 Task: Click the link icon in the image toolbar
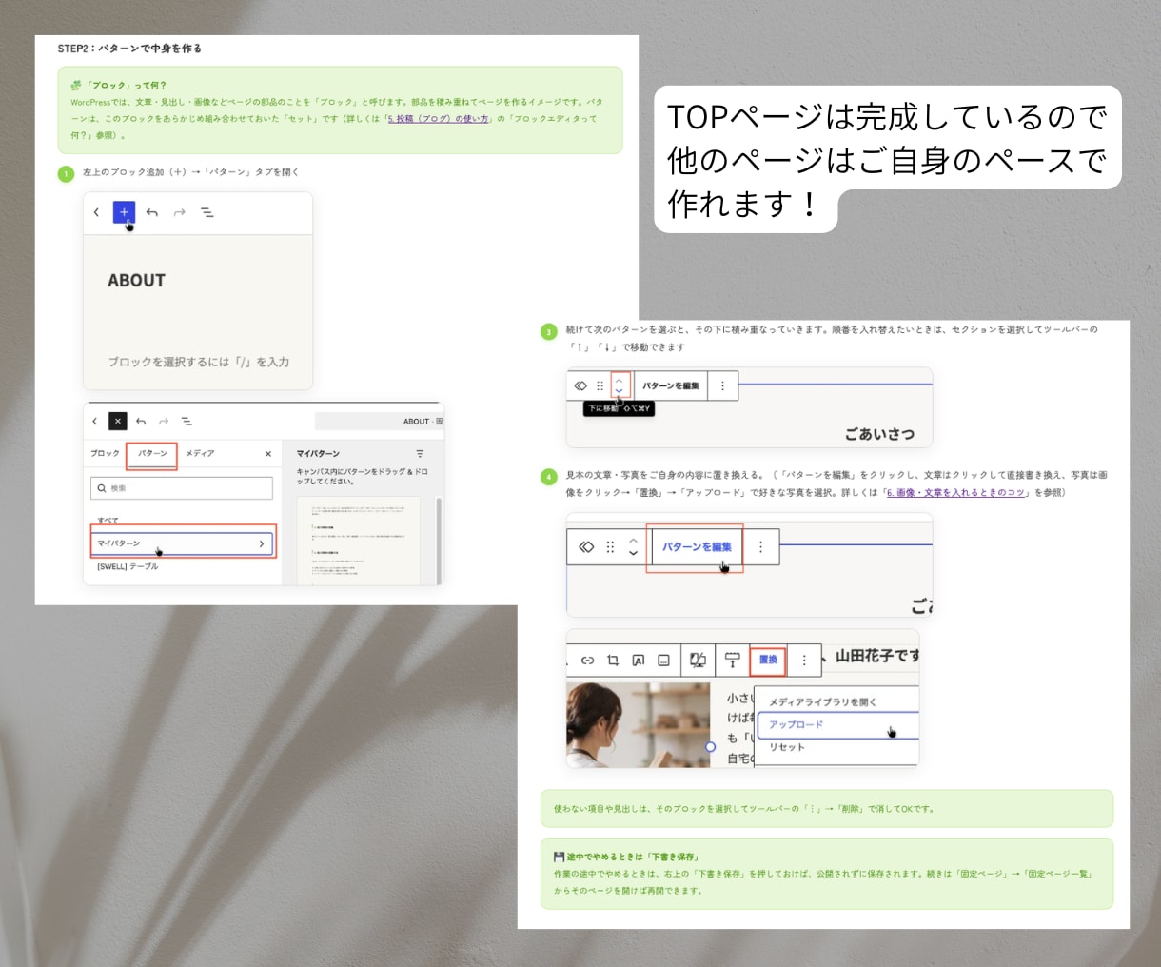[x=587, y=660]
